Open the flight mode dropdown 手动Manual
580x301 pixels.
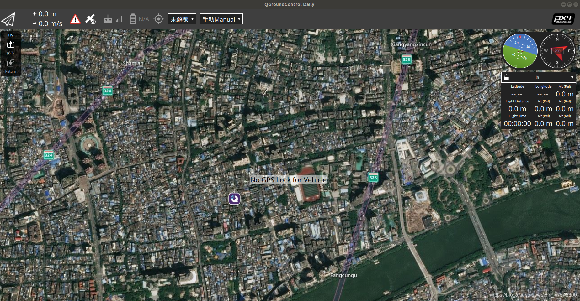click(x=221, y=19)
